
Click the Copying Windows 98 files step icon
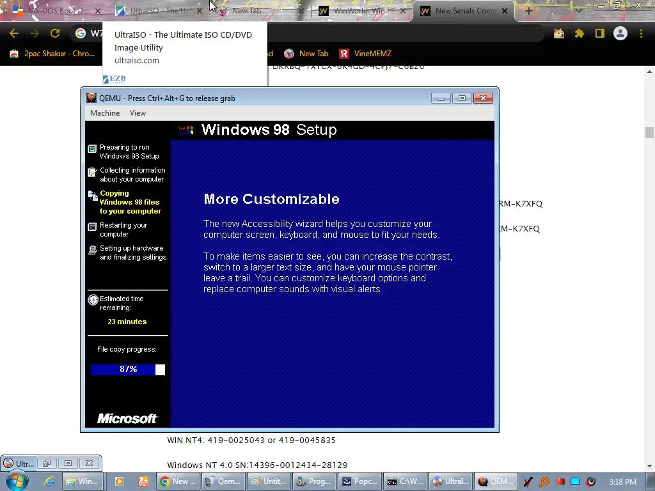pos(92,196)
